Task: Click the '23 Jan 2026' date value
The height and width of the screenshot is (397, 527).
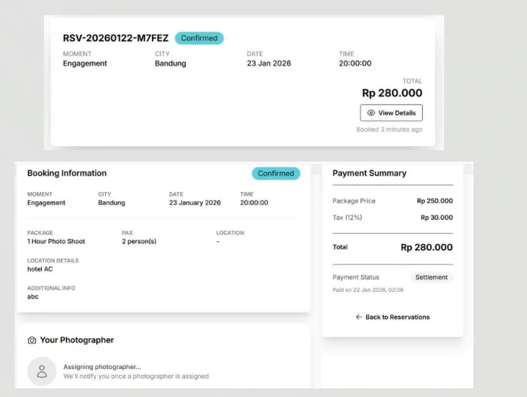Action: pyautogui.click(x=269, y=63)
